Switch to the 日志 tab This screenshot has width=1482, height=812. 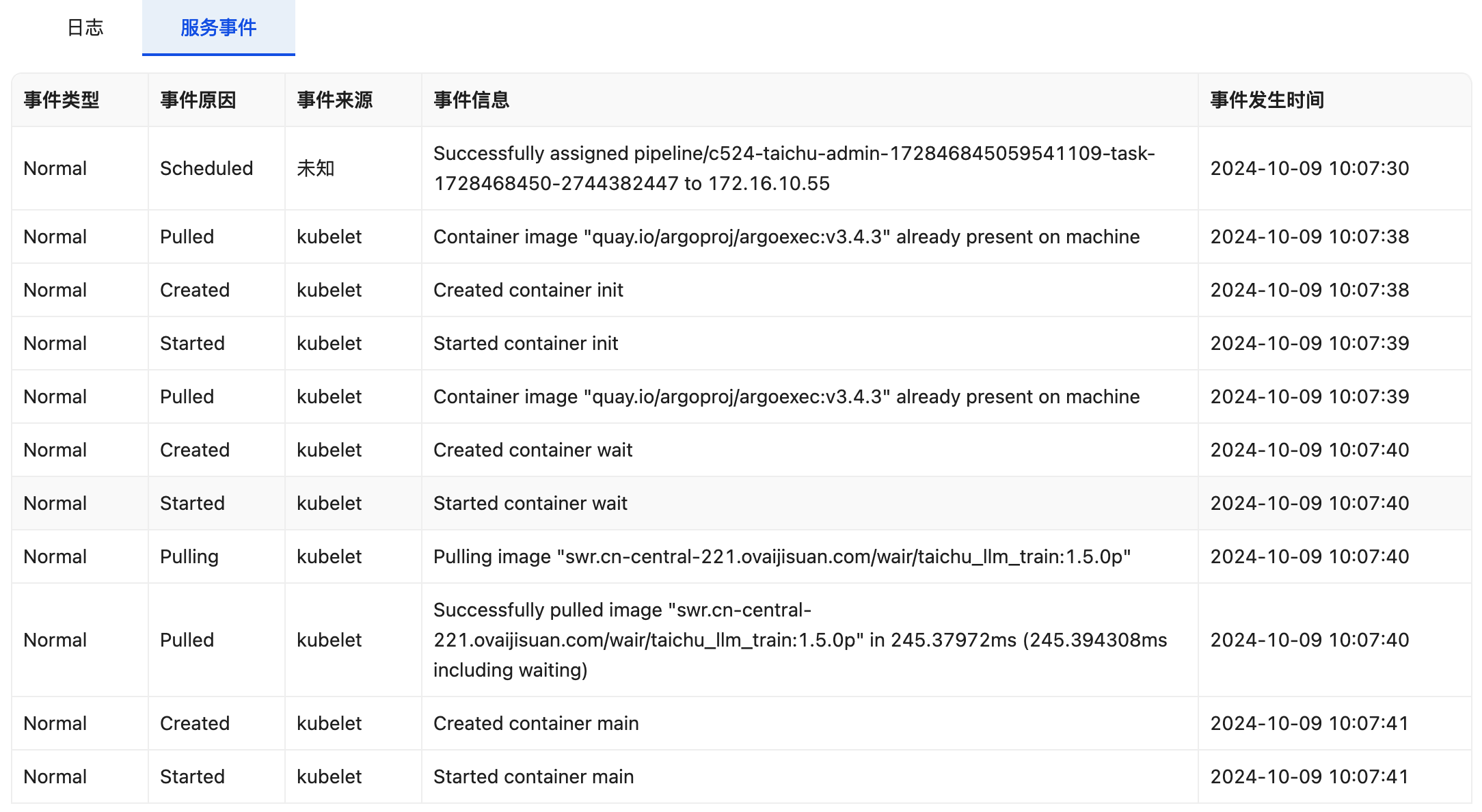[85, 27]
